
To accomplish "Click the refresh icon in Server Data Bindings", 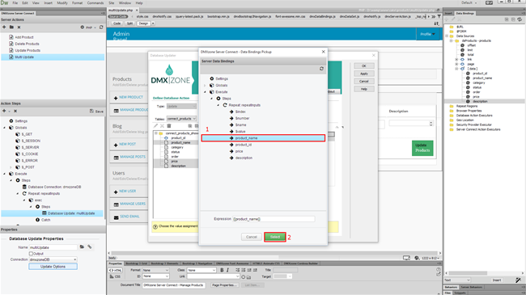I will (321, 69).
